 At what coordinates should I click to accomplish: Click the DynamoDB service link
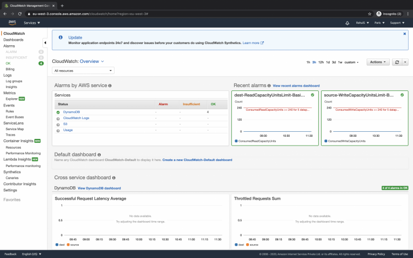72,112
